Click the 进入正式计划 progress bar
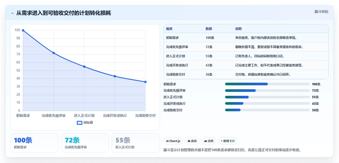The width and height of the screenshot is (339, 163). (267, 97)
